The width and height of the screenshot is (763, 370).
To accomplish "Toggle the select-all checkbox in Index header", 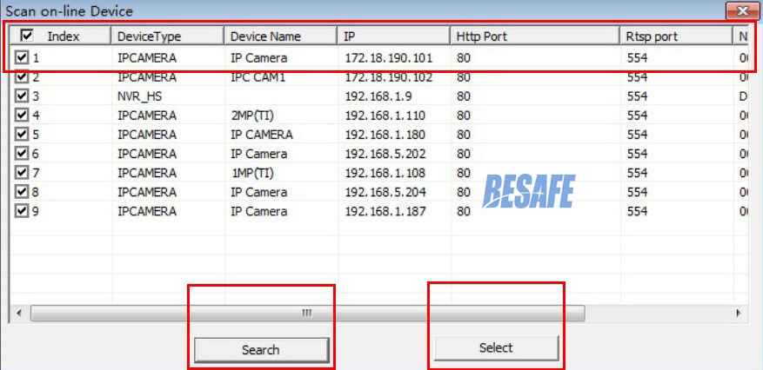I will [27, 36].
